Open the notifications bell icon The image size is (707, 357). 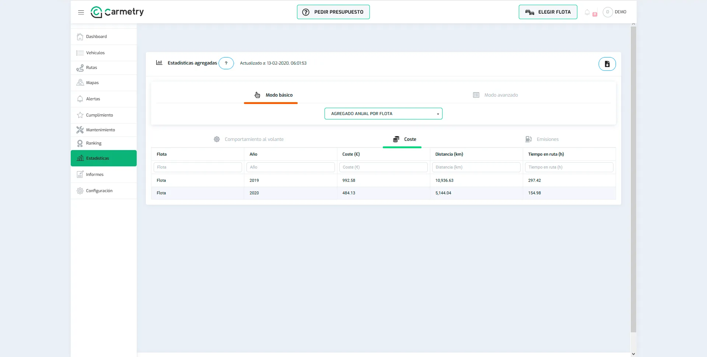point(587,12)
